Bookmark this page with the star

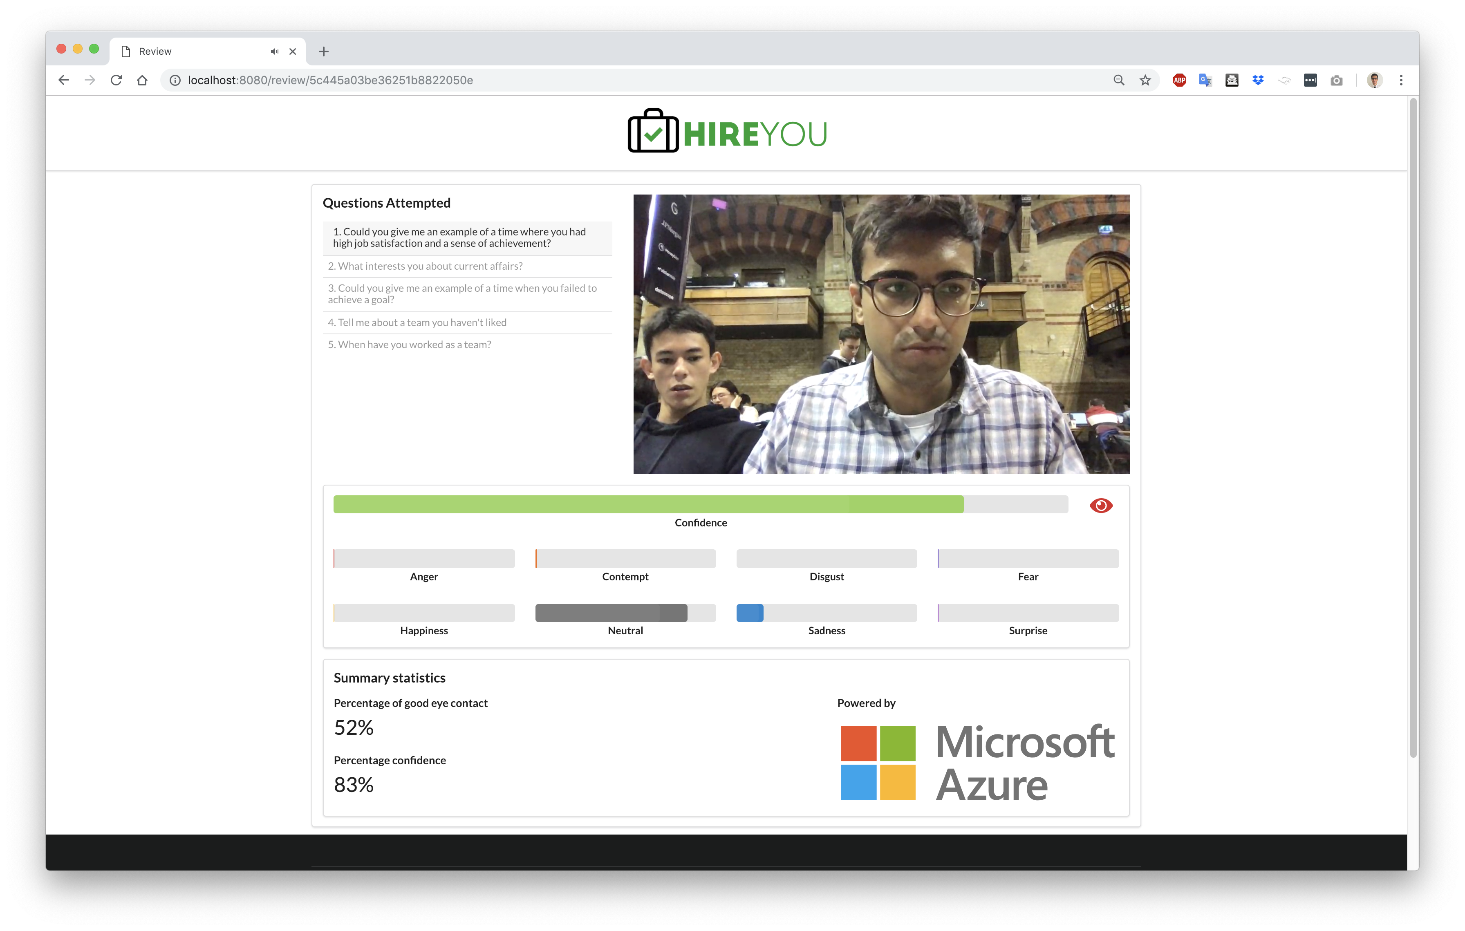pyautogui.click(x=1145, y=80)
